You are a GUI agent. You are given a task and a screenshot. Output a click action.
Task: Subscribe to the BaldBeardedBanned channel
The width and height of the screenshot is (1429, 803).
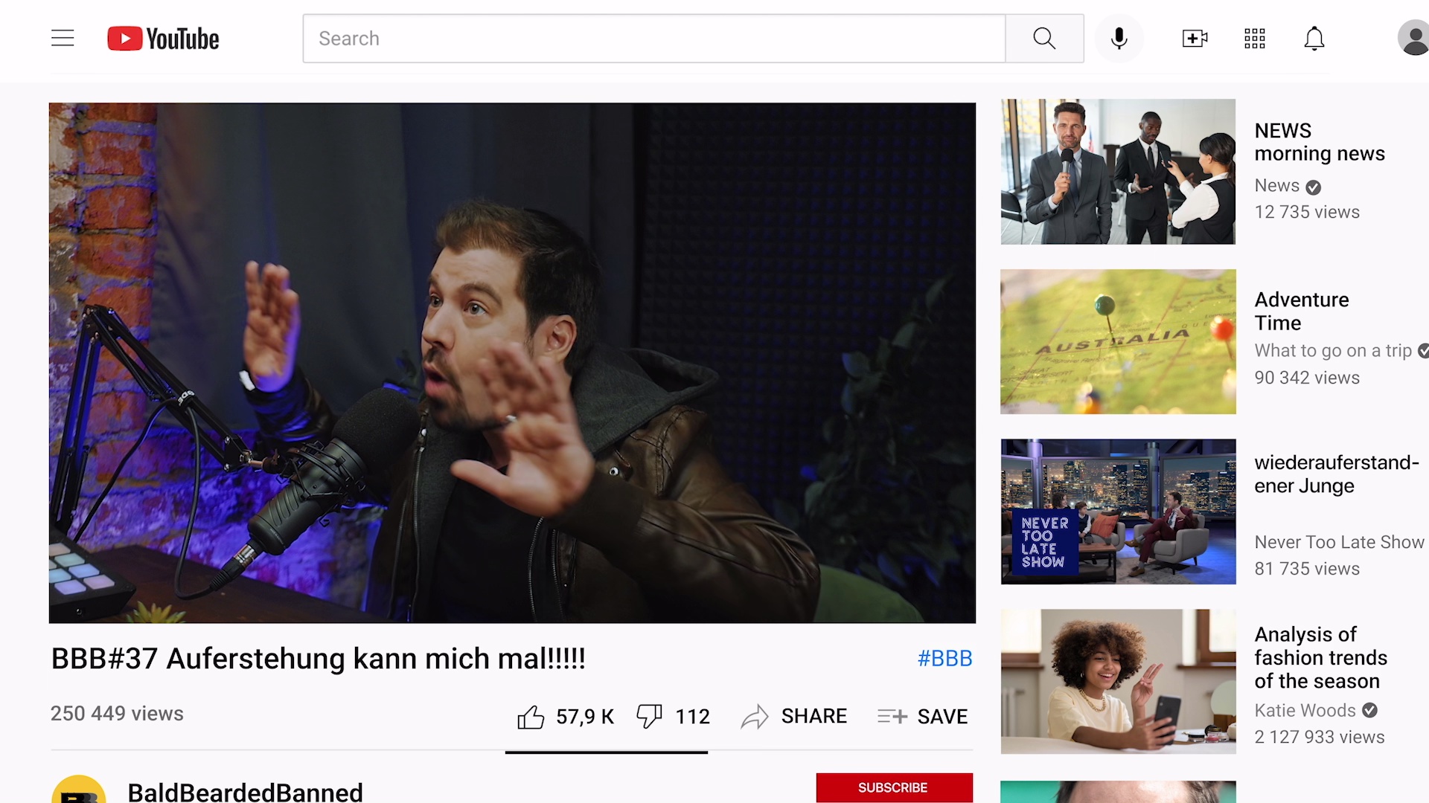coord(893,787)
